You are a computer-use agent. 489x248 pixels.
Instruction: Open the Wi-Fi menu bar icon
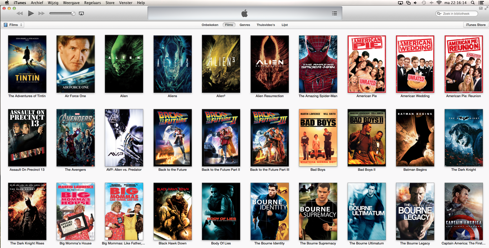pos(439,3)
